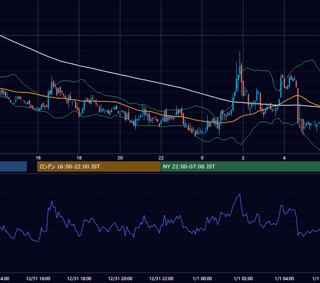Click the hour label 22 on price chart axis
The height and width of the screenshot is (283, 320).
[x=161, y=158]
